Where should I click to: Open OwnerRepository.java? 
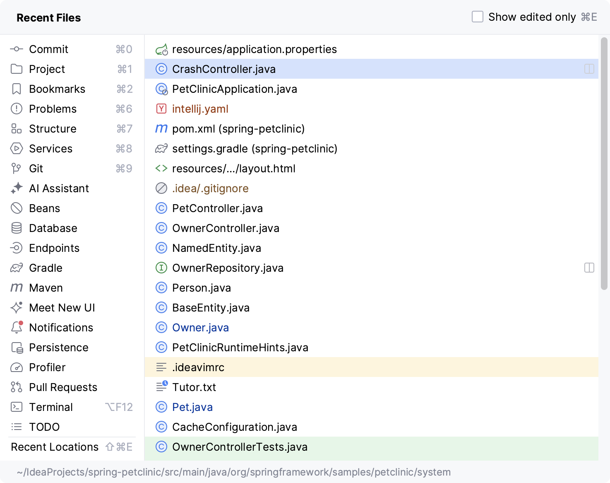(x=371, y=268)
